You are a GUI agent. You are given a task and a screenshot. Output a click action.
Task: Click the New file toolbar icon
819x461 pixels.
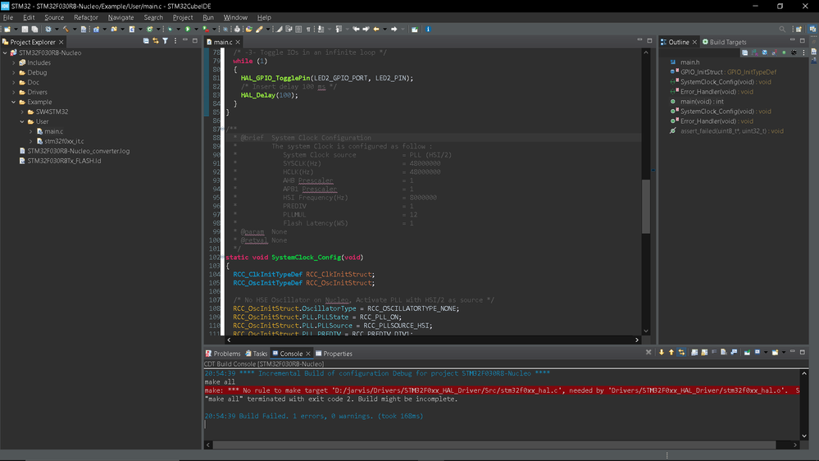(7, 30)
